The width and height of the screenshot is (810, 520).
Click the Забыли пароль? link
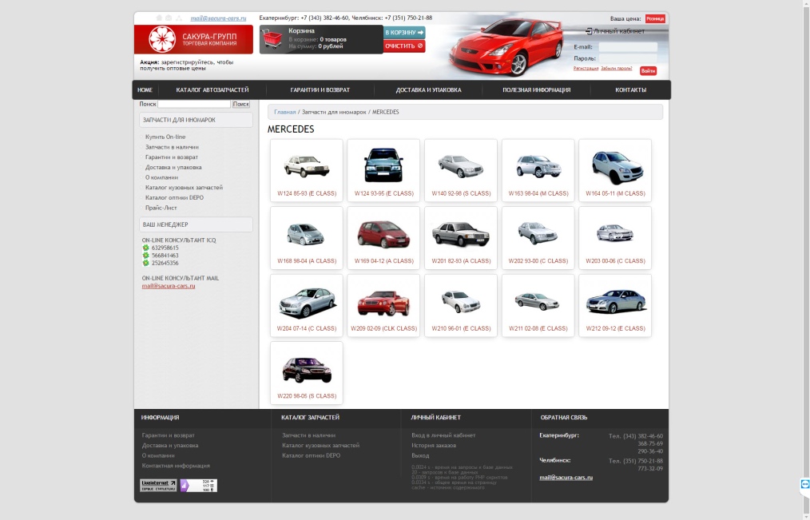[x=616, y=68]
